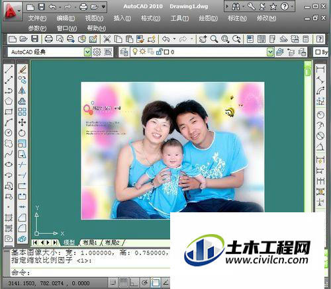
Task: Toggle layer lock padlock icon
Action: (x=159, y=52)
